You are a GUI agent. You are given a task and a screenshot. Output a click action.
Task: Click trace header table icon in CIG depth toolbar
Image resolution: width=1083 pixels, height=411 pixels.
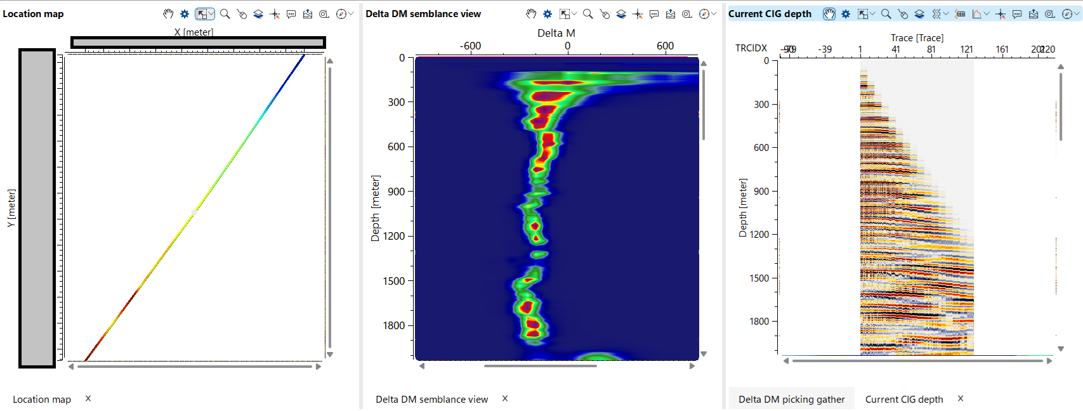(x=960, y=14)
